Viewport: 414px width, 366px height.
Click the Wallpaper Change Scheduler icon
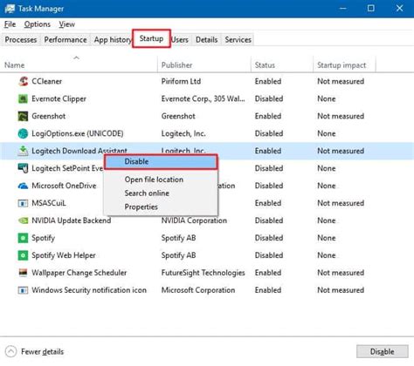[x=23, y=273]
